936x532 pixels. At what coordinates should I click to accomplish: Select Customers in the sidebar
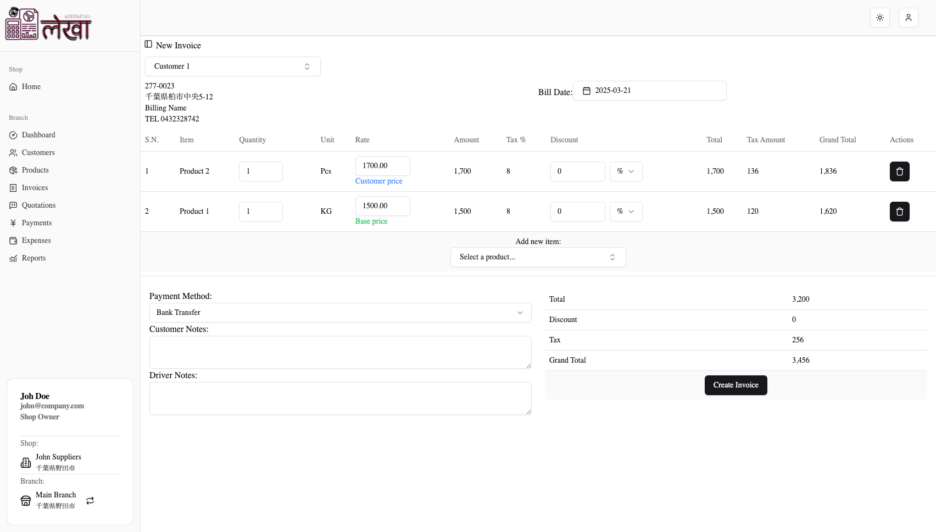[38, 152]
